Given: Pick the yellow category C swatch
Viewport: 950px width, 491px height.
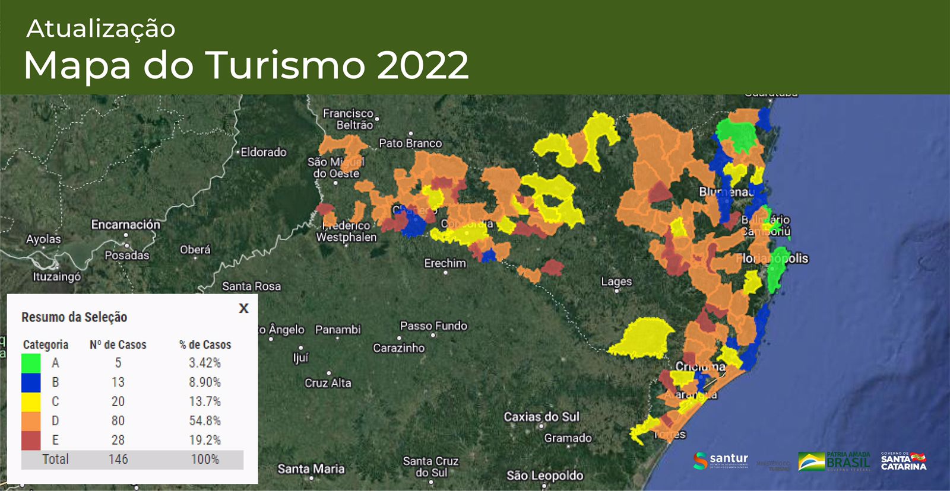Looking at the screenshot, I should (x=31, y=401).
